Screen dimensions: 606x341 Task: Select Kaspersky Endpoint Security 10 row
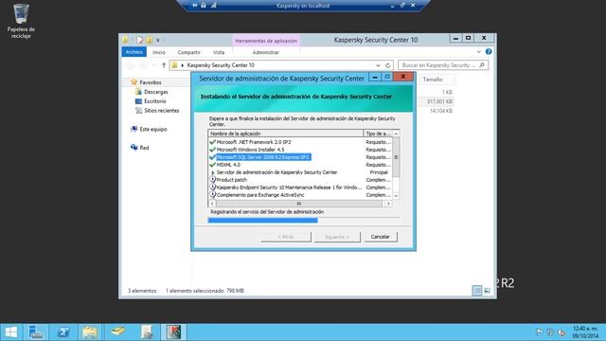pos(300,188)
